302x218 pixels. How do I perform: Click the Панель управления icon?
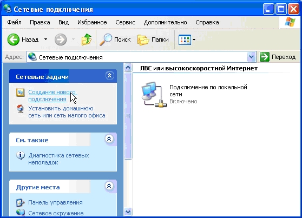point(21,202)
